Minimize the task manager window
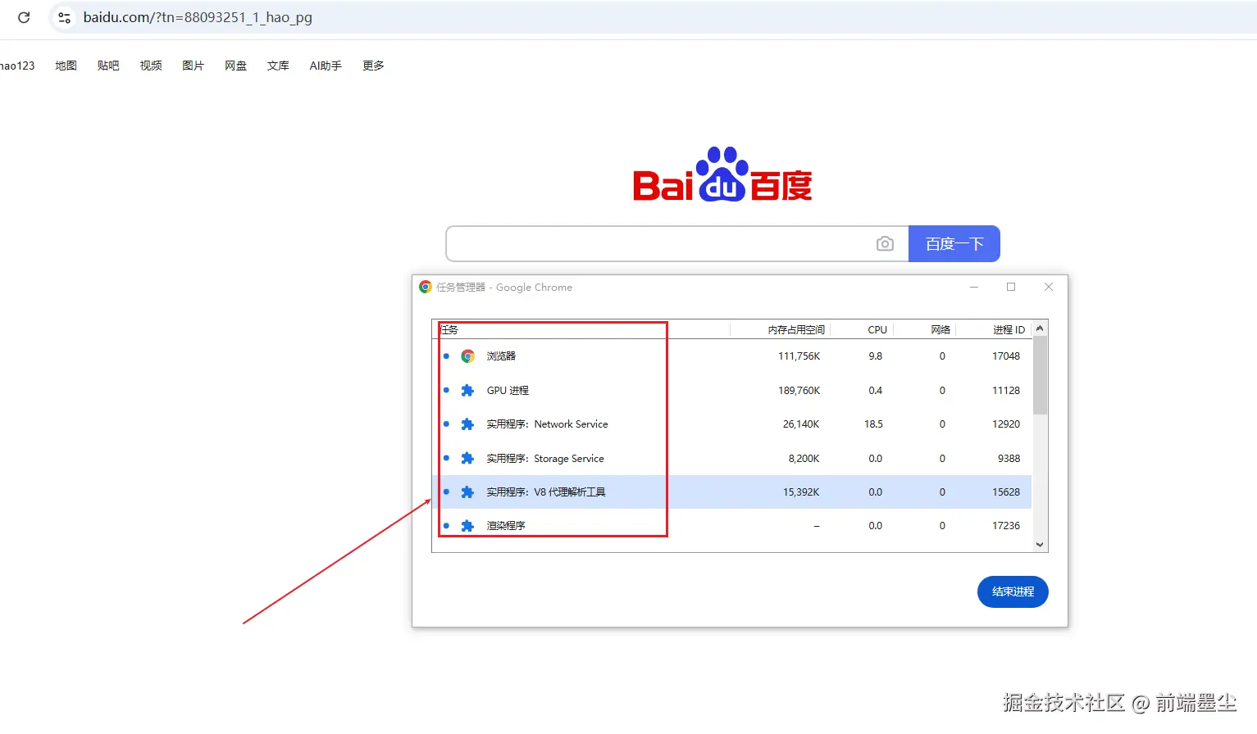Screen dimensions: 1257x734 (974, 287)
